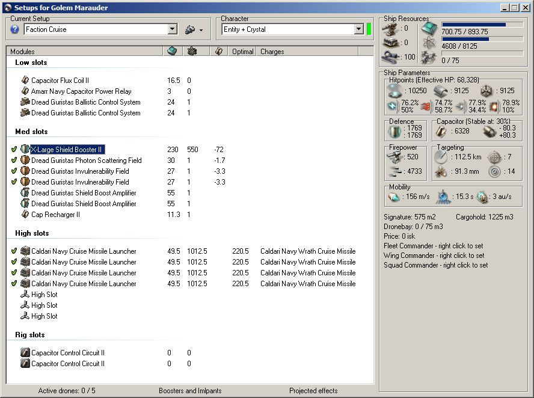Image resolution: width=534 pixels, height=398 pixels.
Task: Click the second Capacitor Control Circuit II rig icon
Action: click(25, 363)
